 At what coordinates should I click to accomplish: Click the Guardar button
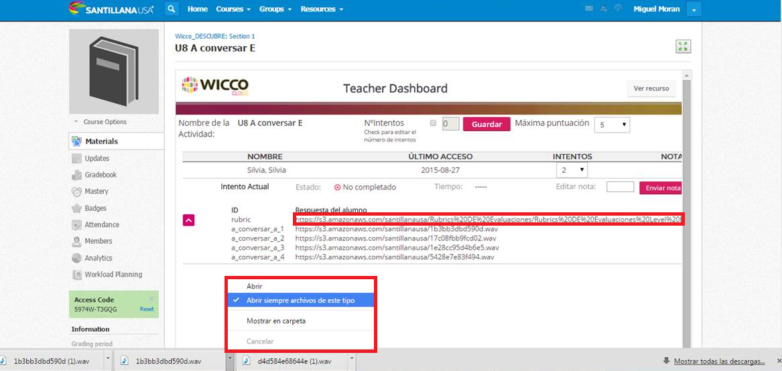click(486, 124)
